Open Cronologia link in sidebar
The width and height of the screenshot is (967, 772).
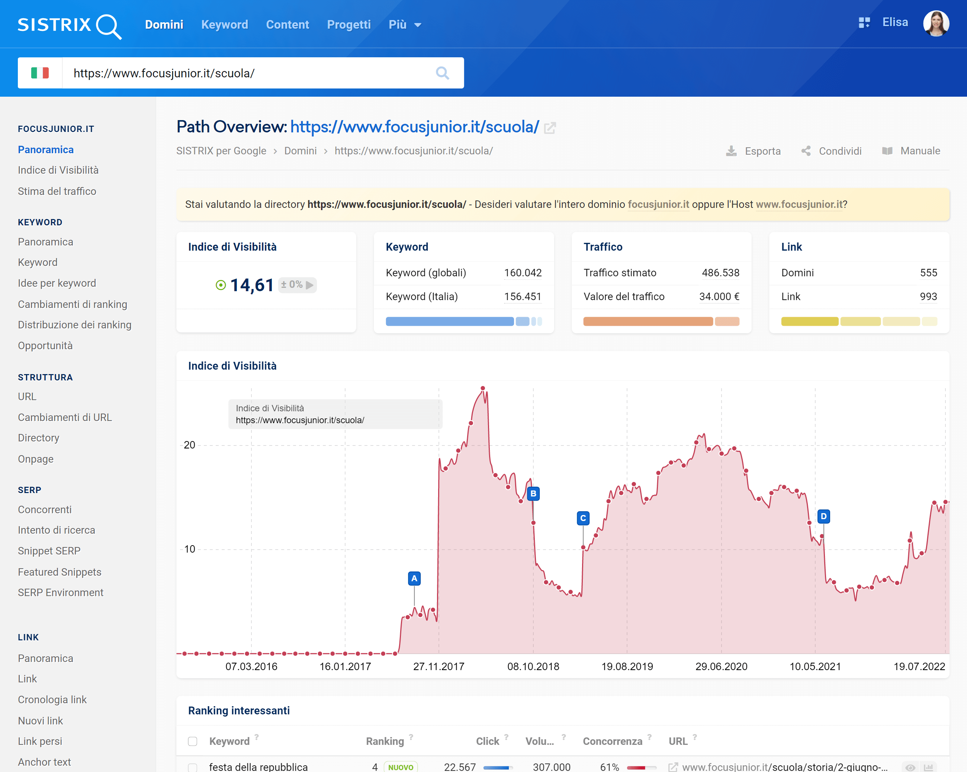52,700
